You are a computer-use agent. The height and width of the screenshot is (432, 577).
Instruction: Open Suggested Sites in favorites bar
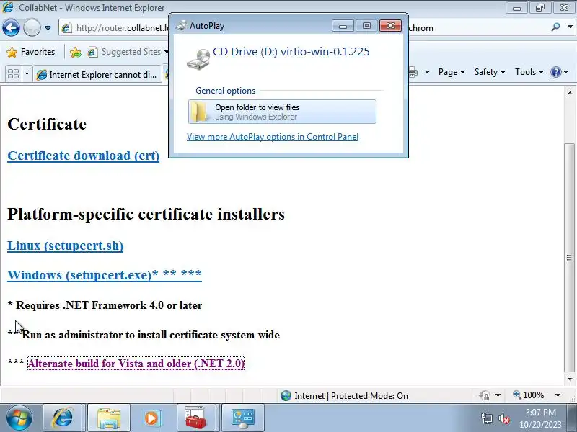128,52
